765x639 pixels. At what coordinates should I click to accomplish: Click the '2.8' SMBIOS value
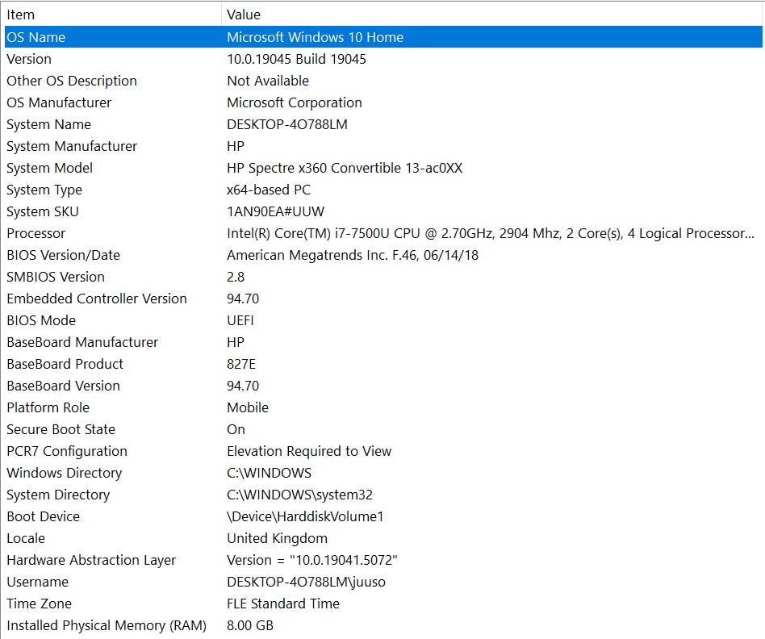tap(236, 277)
